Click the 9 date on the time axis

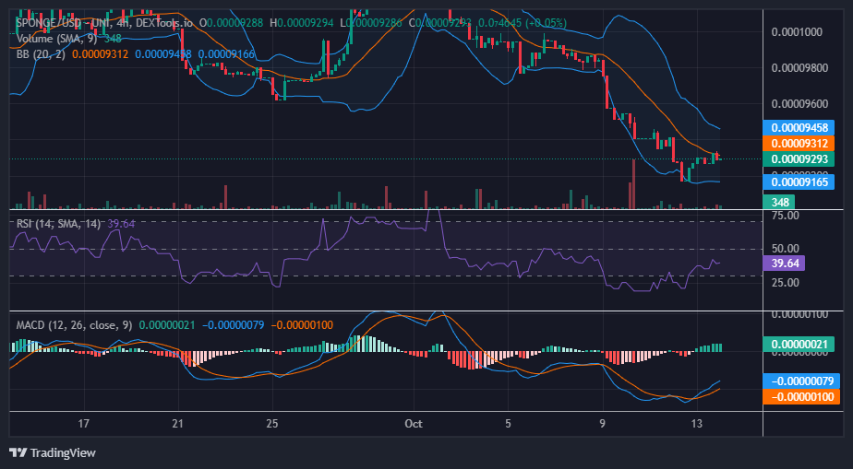coord(603,424)
